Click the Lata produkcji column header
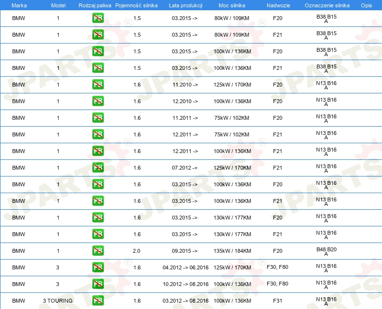Viewport: 382px width, 309px height. point(186,5)
